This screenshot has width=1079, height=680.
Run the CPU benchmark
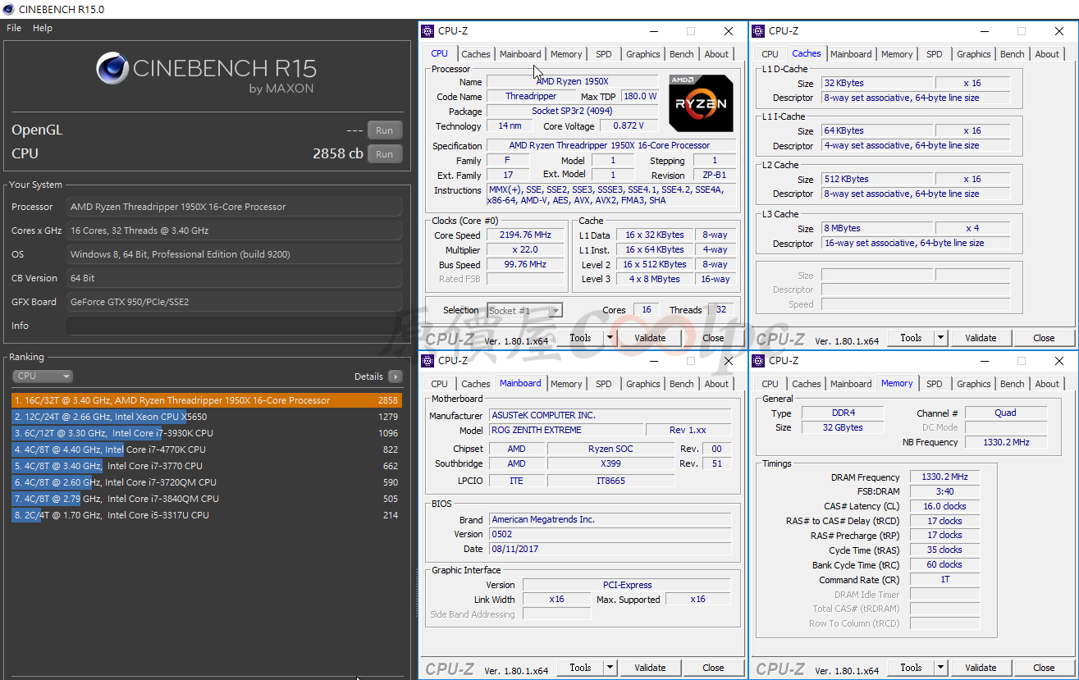(384, 154)
